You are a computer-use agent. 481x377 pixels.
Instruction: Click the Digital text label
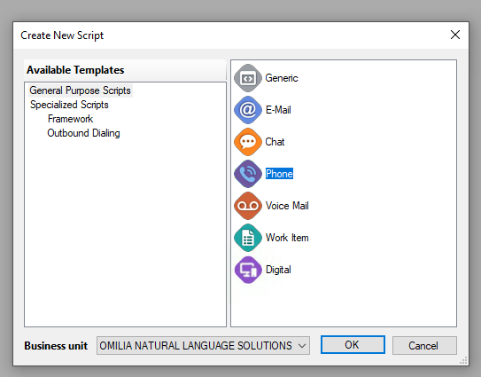278,270
